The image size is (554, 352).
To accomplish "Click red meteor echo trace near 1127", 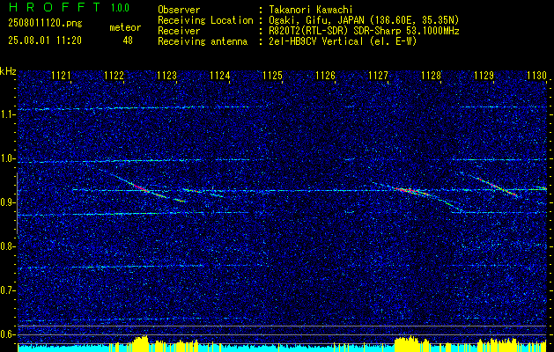I will point(412,192).
